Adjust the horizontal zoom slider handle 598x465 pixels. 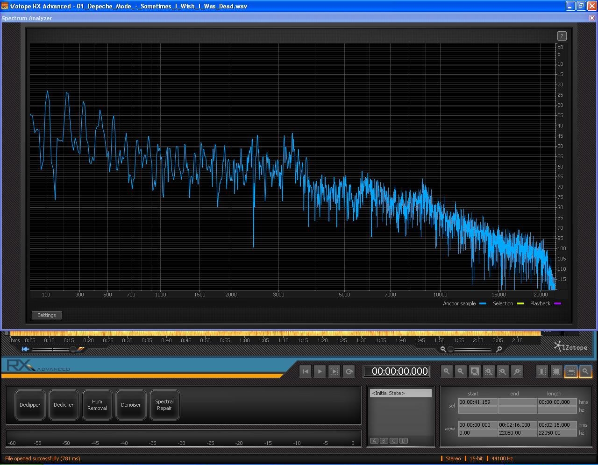(450, 349)
